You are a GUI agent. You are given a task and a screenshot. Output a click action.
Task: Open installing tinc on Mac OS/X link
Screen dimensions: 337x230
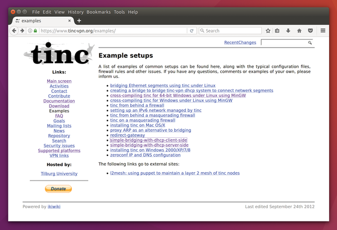[138, 125]
